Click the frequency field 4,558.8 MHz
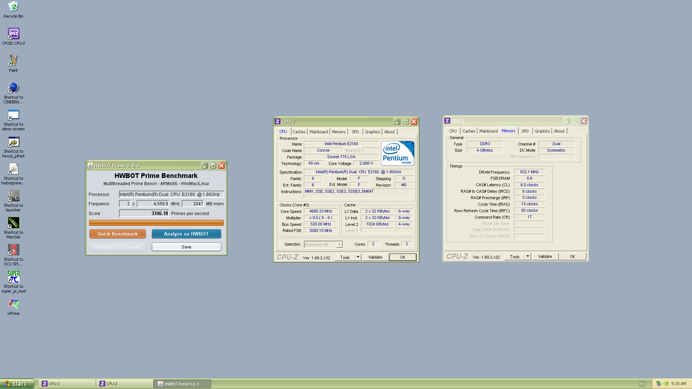 tap(153, 204)
